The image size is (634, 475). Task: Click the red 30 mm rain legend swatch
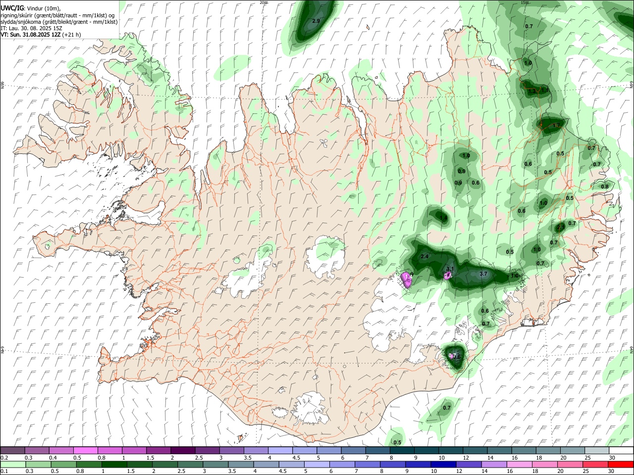coord(621,464)
